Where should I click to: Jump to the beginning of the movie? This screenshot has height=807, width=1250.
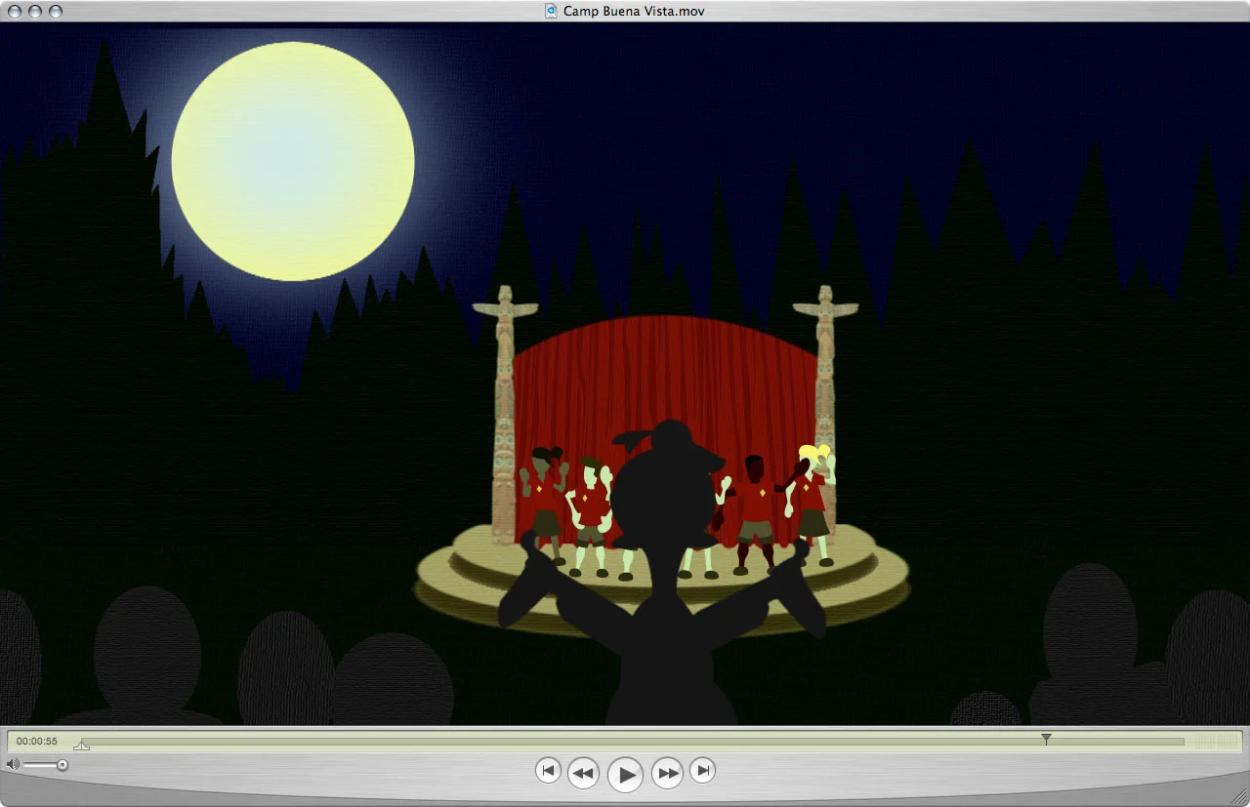coord(548,771)
